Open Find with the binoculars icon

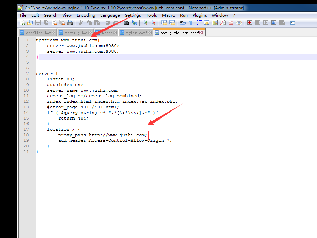(126, 23)
